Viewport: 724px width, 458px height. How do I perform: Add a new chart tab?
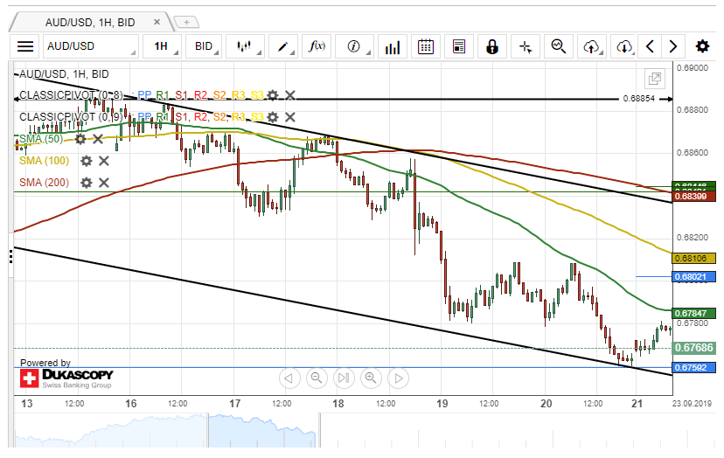coord(186,22)
